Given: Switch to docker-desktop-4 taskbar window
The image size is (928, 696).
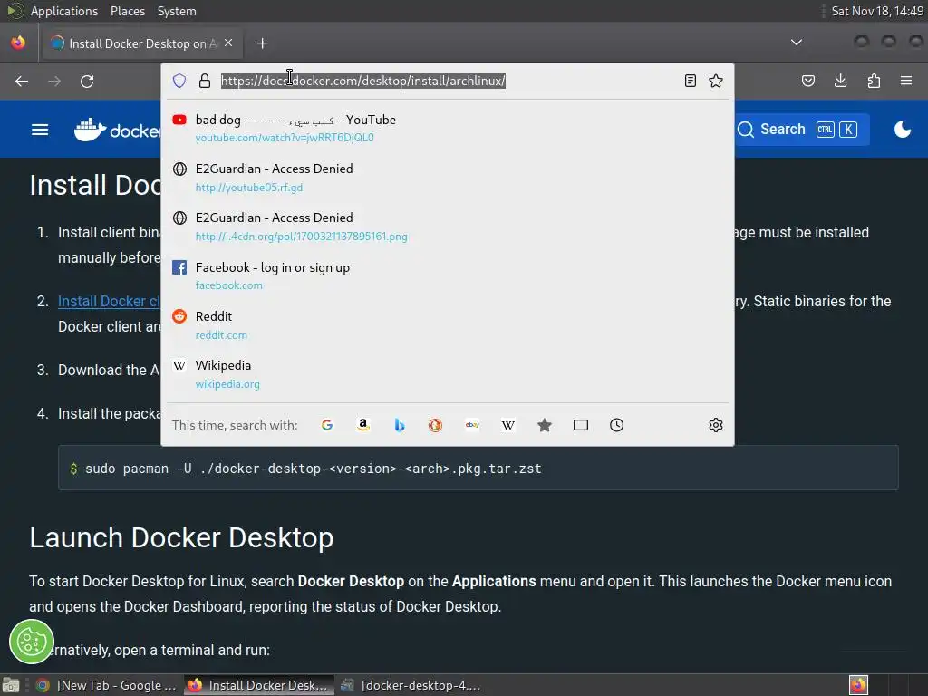Looking at the screenshot, I should pos(411,685).
